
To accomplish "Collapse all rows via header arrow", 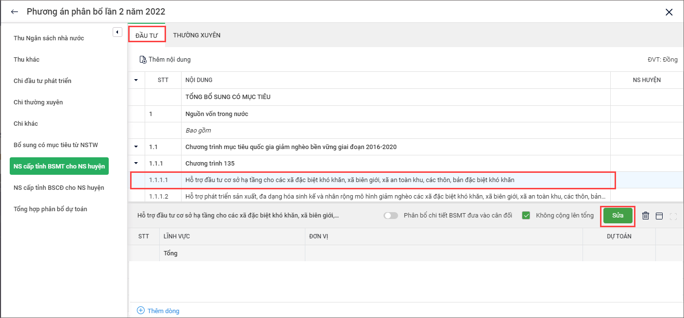I will coord(136,80).
